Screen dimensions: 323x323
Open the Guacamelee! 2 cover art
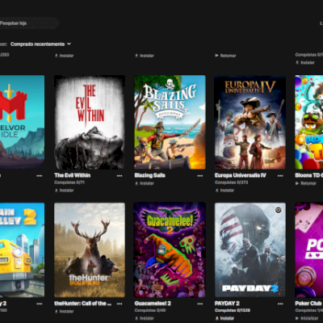pos(170,250)
